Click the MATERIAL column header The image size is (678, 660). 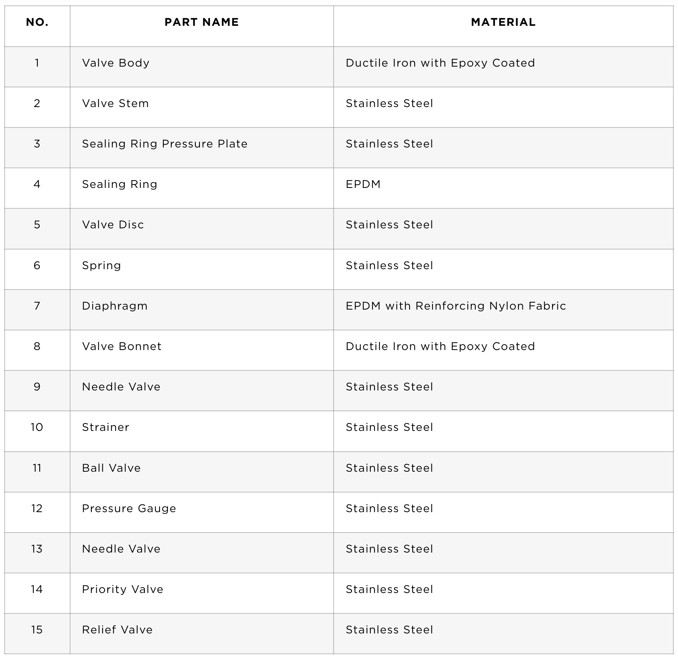[503, 22]
